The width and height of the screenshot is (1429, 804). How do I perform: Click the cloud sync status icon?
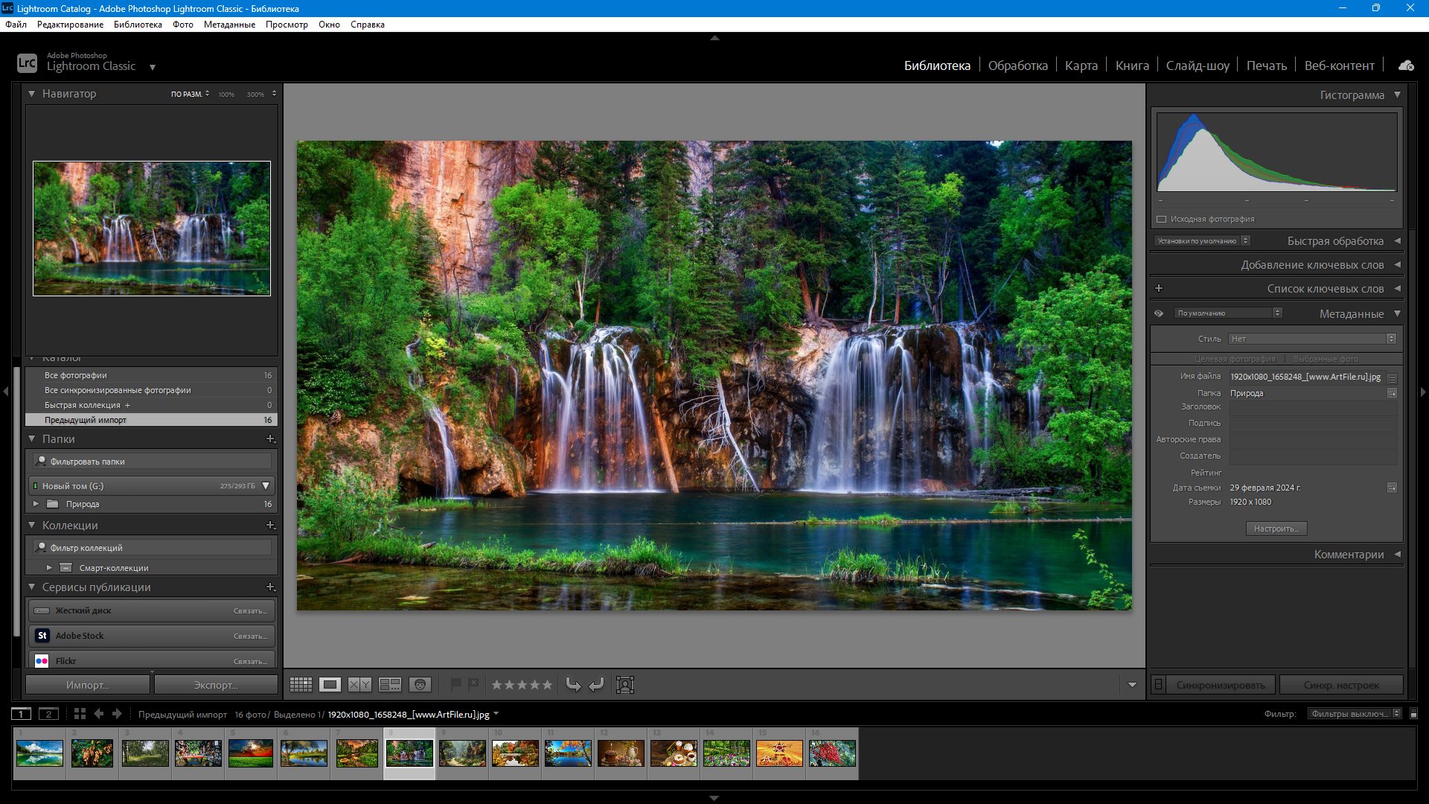[1406, 66]
